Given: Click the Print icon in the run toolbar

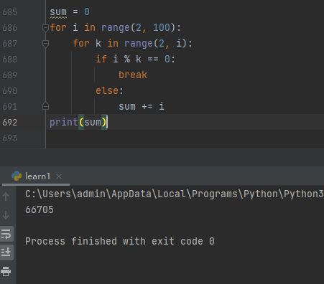Looking at the screenshot, I should pos(6,271).
